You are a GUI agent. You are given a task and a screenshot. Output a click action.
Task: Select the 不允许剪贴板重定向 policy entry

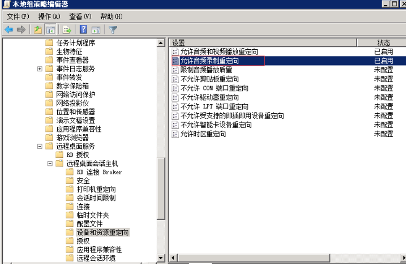(209, 79)
